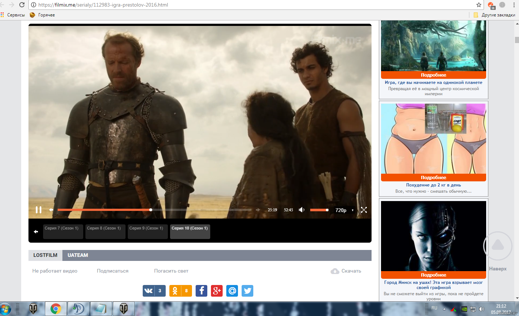Open Windows Start menu

click(5, 309)
